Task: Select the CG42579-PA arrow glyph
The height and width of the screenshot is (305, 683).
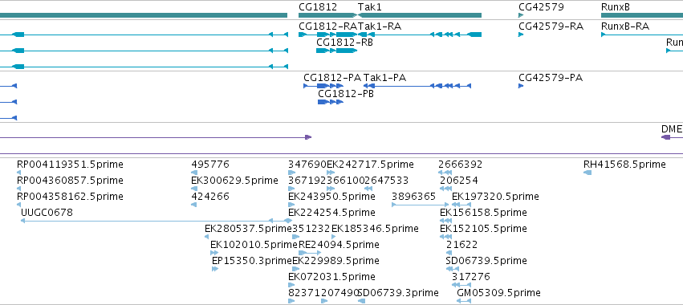Action: point(521,86)
